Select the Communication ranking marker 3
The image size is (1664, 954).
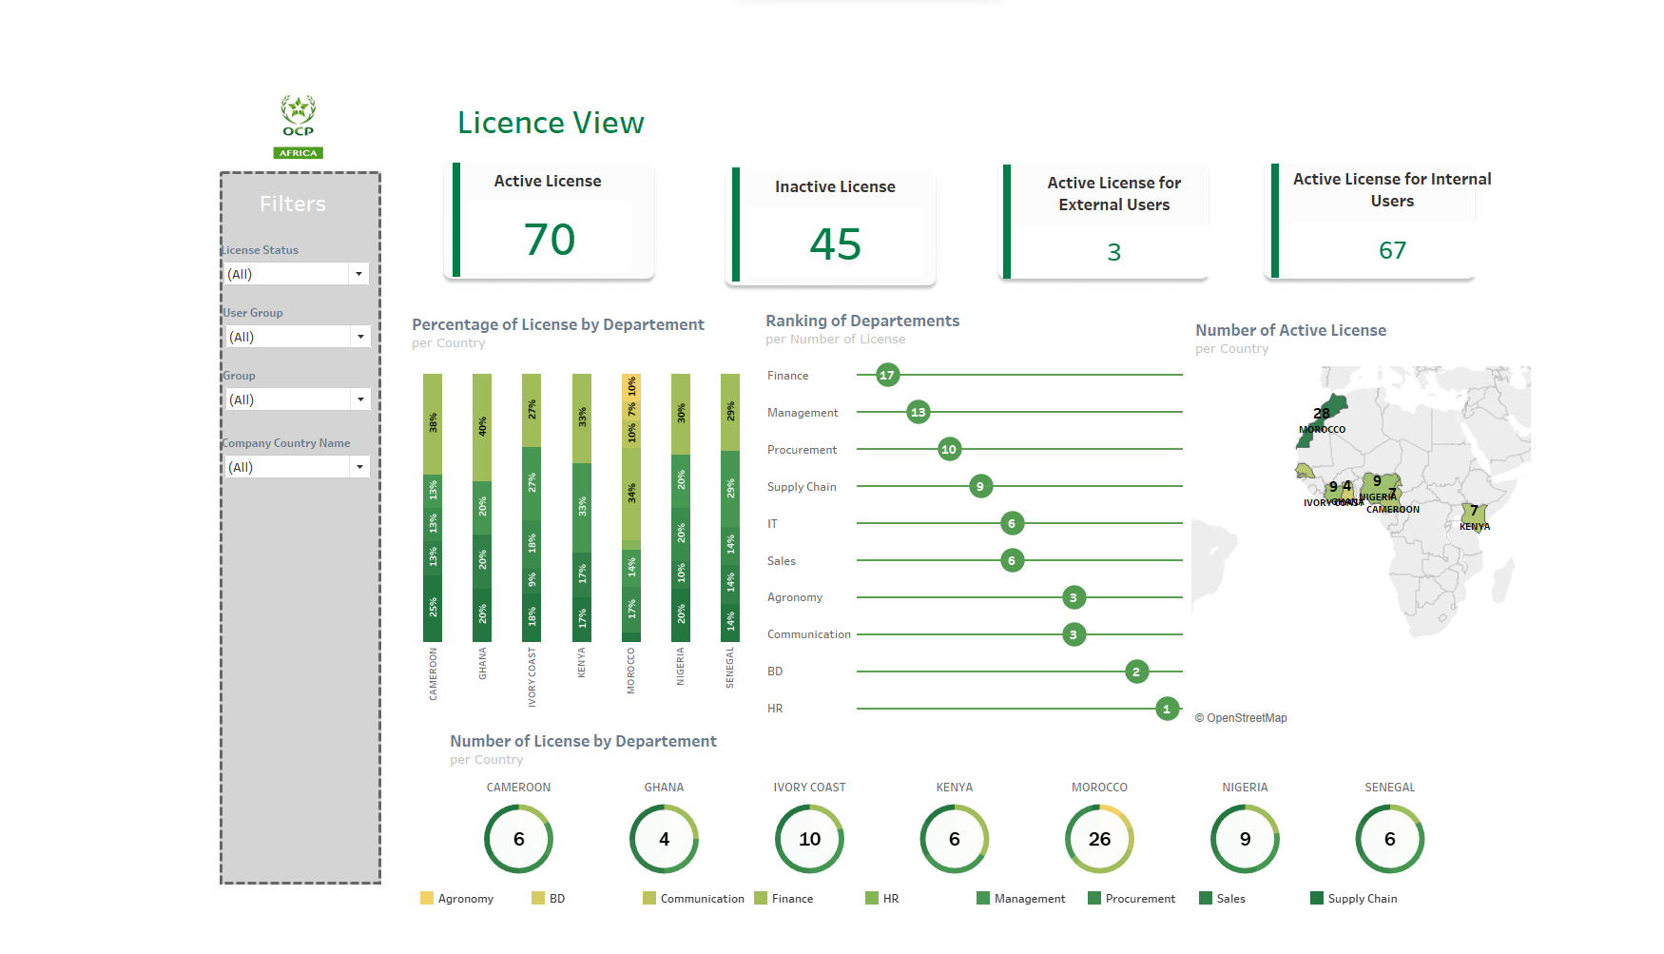[1074, 634]
